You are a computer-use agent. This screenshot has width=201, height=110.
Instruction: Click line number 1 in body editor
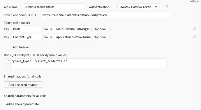tap(9, 61)
